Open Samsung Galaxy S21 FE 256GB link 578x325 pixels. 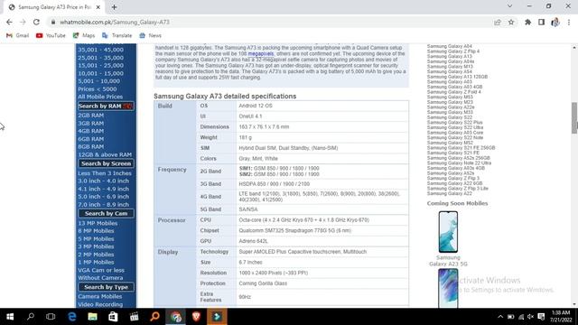[461, 148]
